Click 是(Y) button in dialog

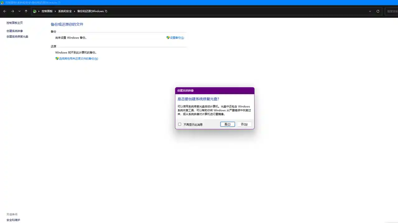coord(228,124)
